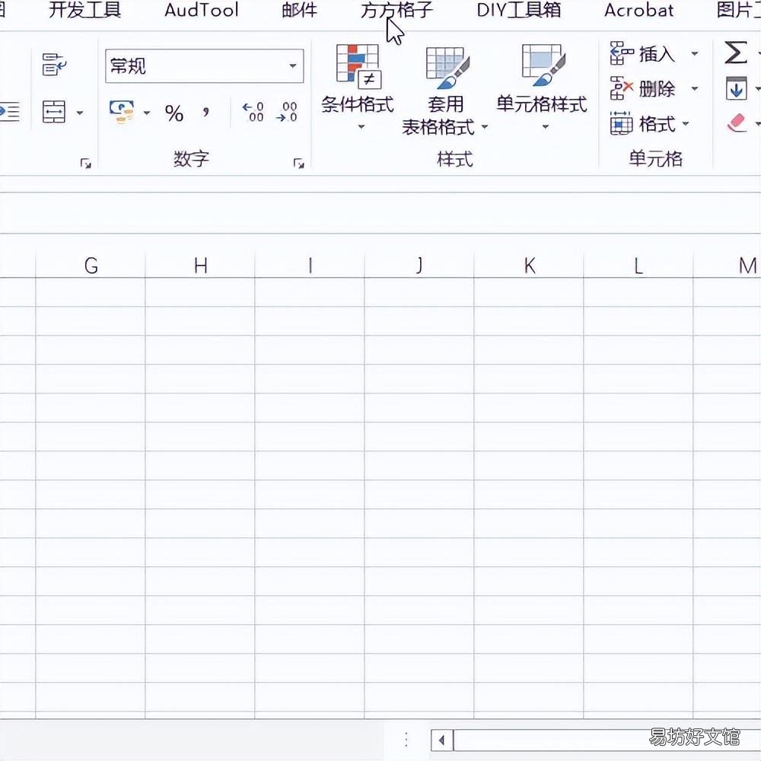Switch to the Acrobat tab
The image size is (761, 761).
(638, 10)
